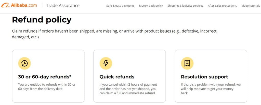Open Safe & easy payments menu item
This screenshot has width=261, height=105.
click(120, 6)
